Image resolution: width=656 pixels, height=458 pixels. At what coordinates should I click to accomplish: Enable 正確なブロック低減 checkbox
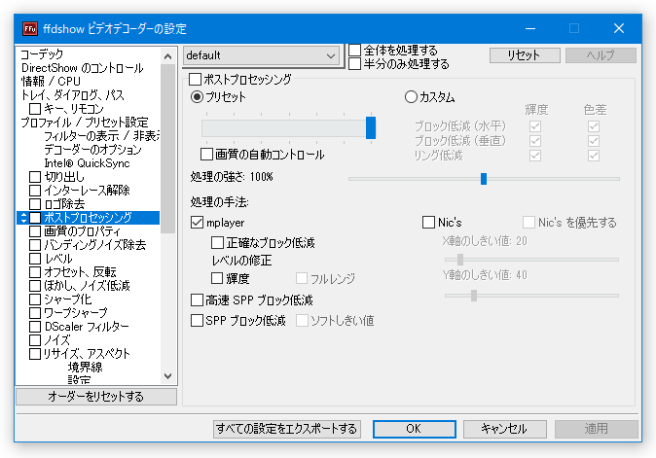tap(217, 242)
